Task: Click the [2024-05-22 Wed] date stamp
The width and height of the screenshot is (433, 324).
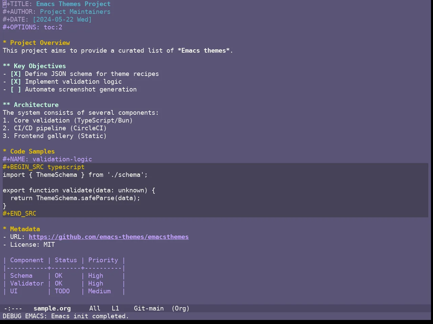Action: click(62, 20)
